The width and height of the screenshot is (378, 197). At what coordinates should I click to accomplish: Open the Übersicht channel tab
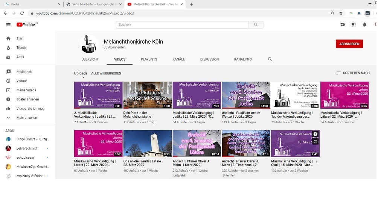(x=90, y=59)
